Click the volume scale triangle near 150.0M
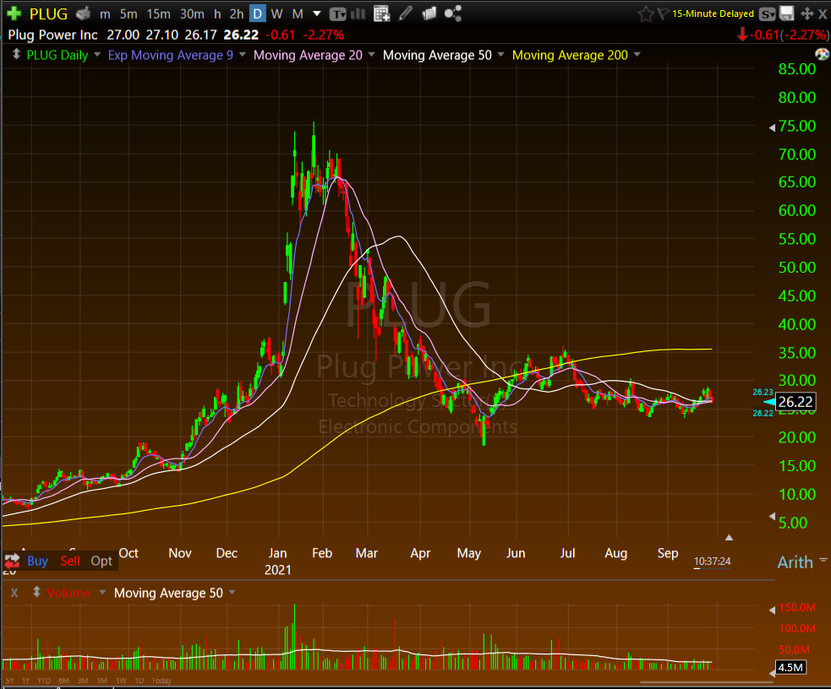 (772, 610)
